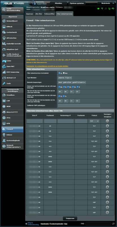
Task: Toggle the Vr checkbox
Action: [x=77, y=87]
